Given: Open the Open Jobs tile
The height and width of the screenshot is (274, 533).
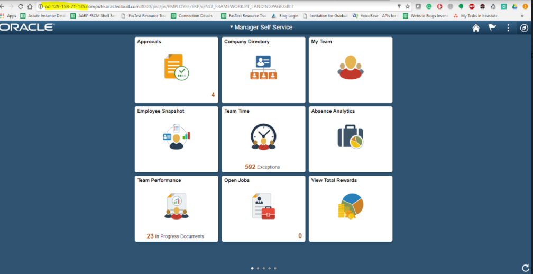Looking at the screenshot, I should [263, 208].
